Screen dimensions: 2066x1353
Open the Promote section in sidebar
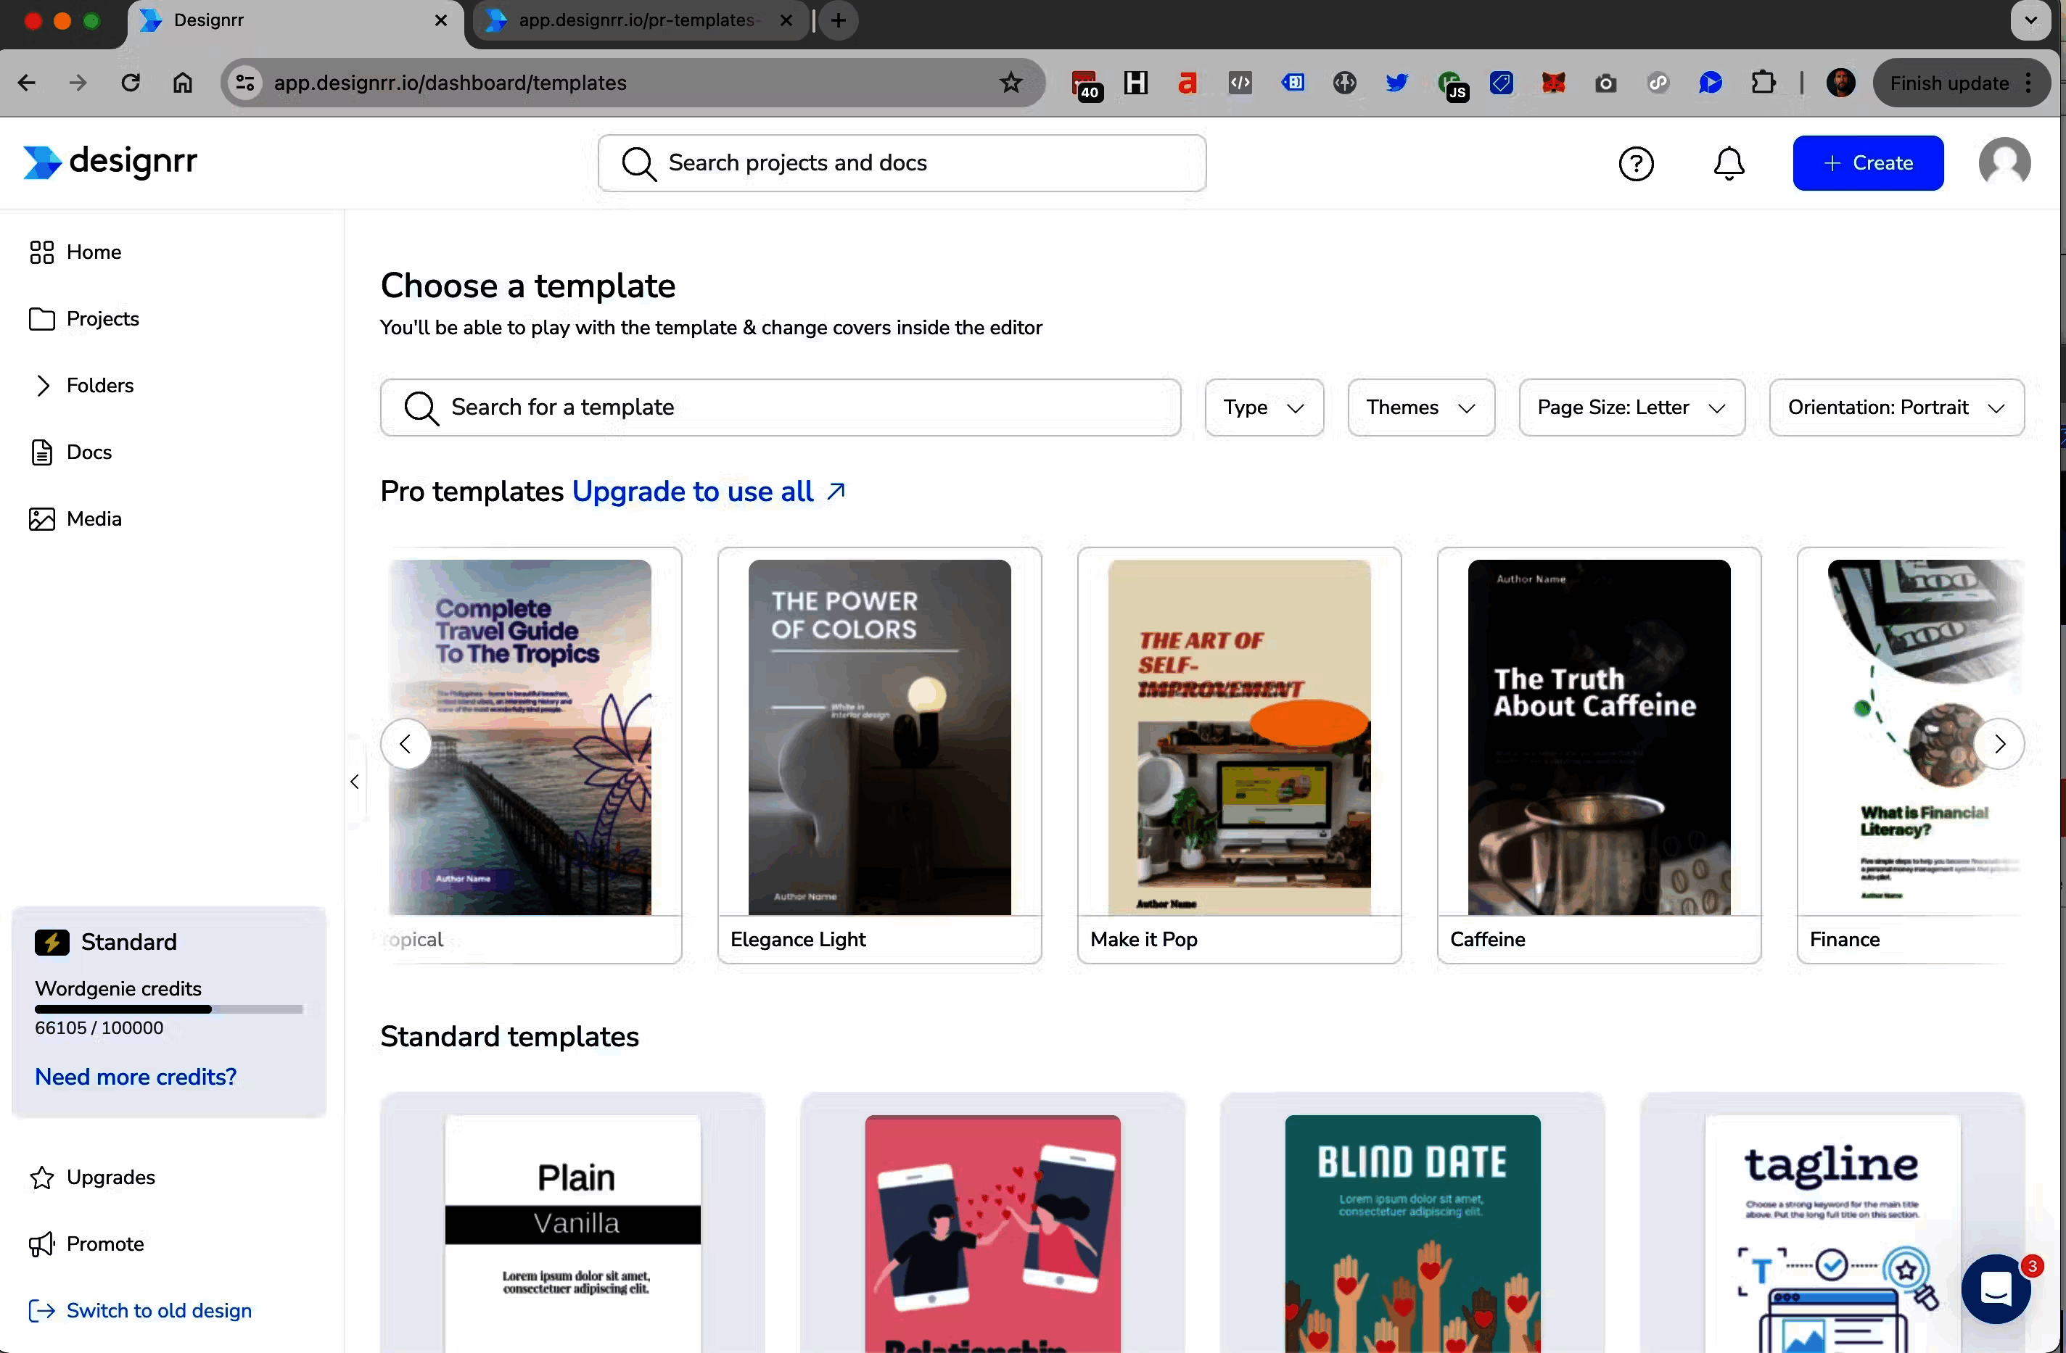point(105,1243)
